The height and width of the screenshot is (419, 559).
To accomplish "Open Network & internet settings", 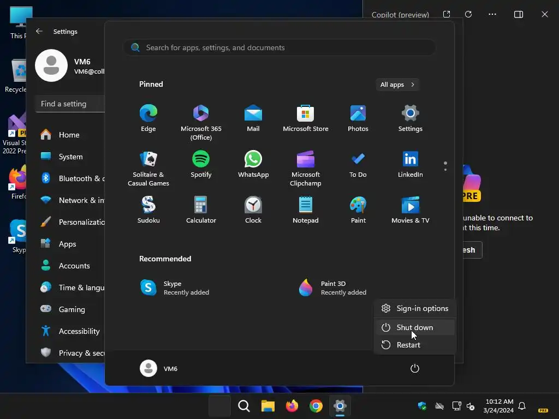I will pyautogui.click(x=72, y=200).
